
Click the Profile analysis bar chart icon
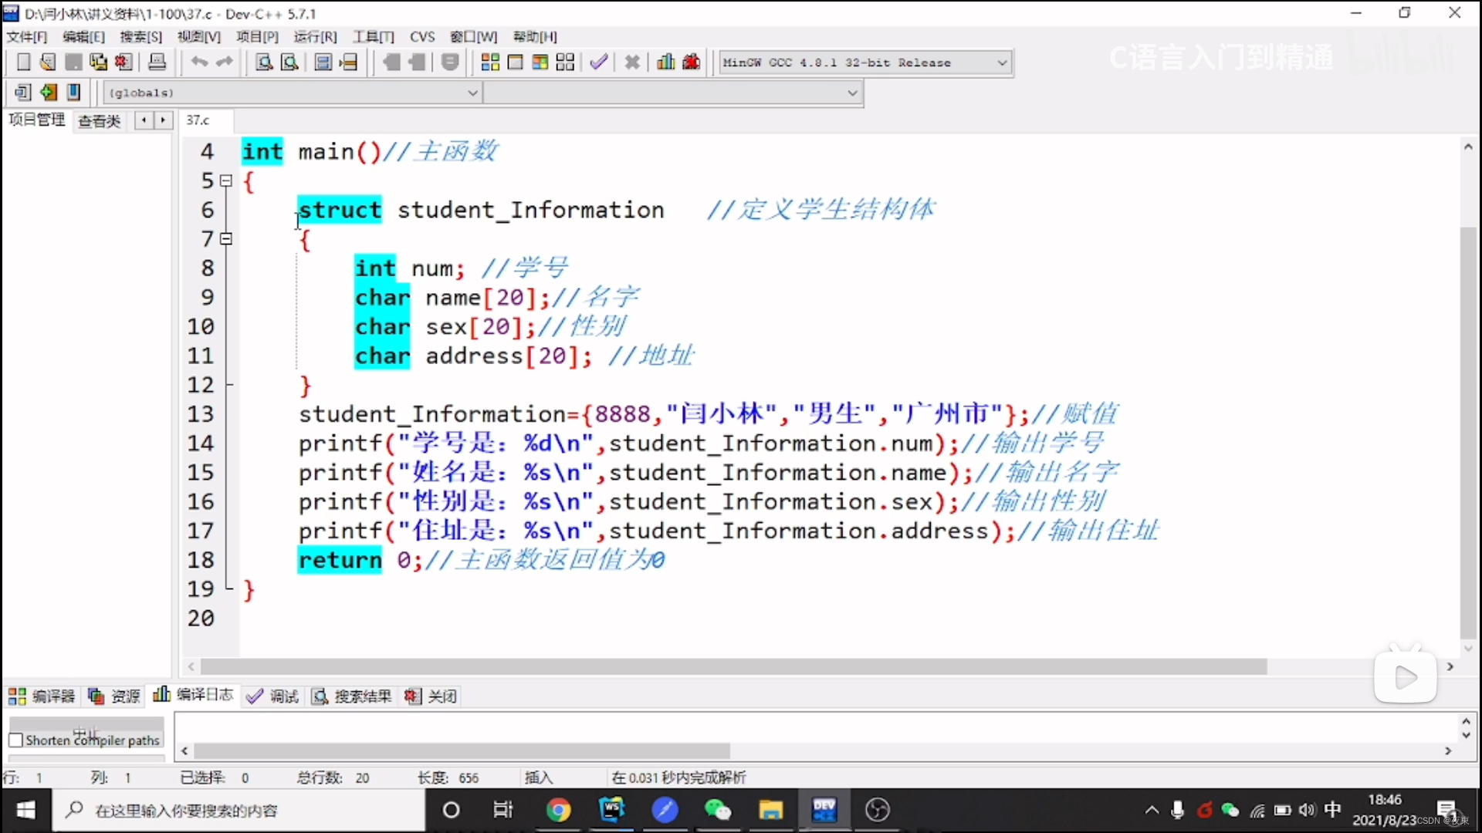click(x=665, y=62)
